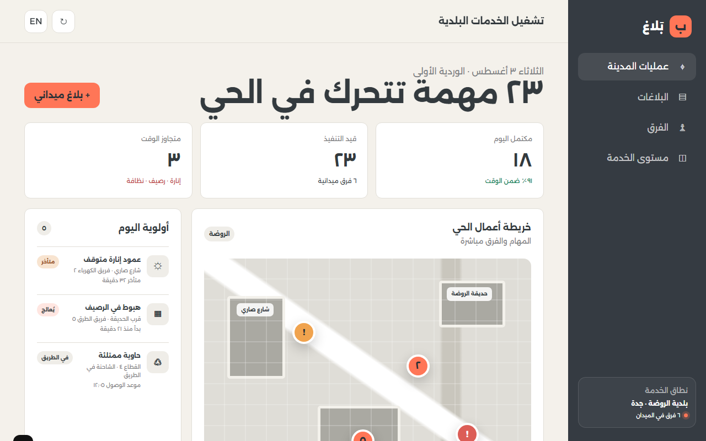This screenshot has width=706, height=441.
Task: Open the عمود إنارة متوقف task
Action: [103, 270]
